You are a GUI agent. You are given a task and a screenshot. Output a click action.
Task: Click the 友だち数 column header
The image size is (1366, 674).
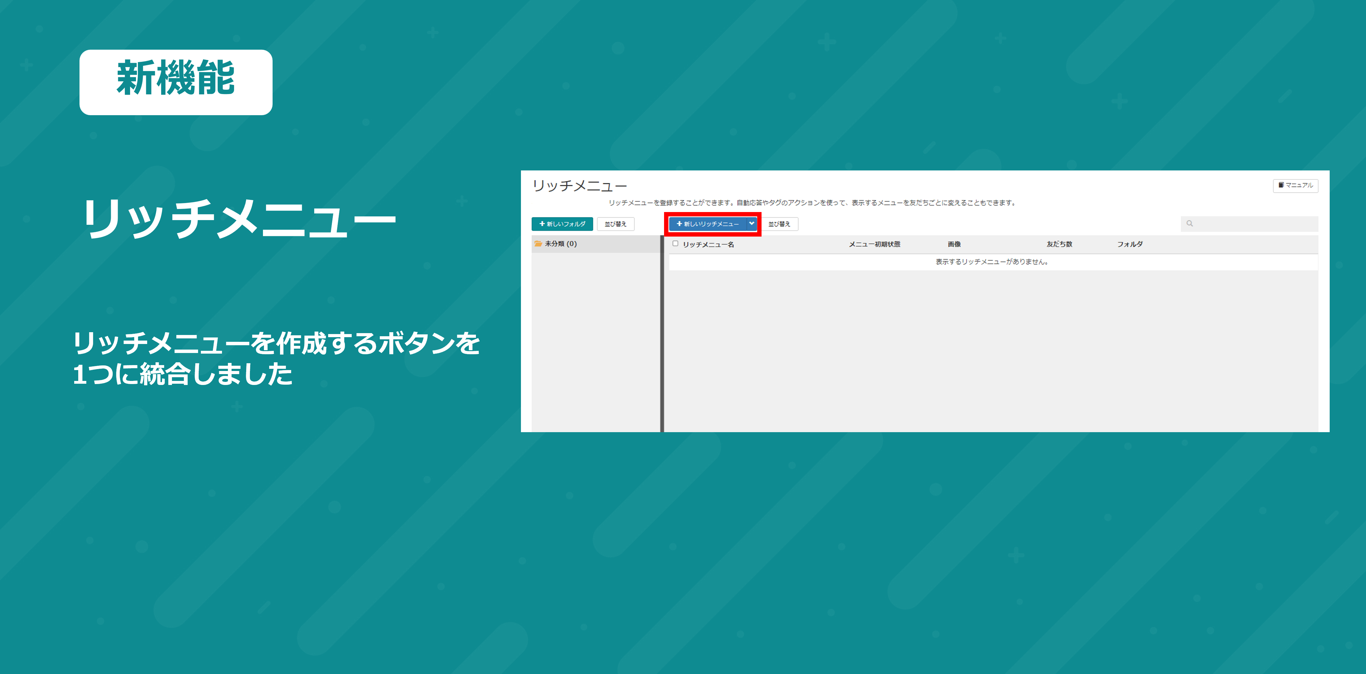point(1059,244)
